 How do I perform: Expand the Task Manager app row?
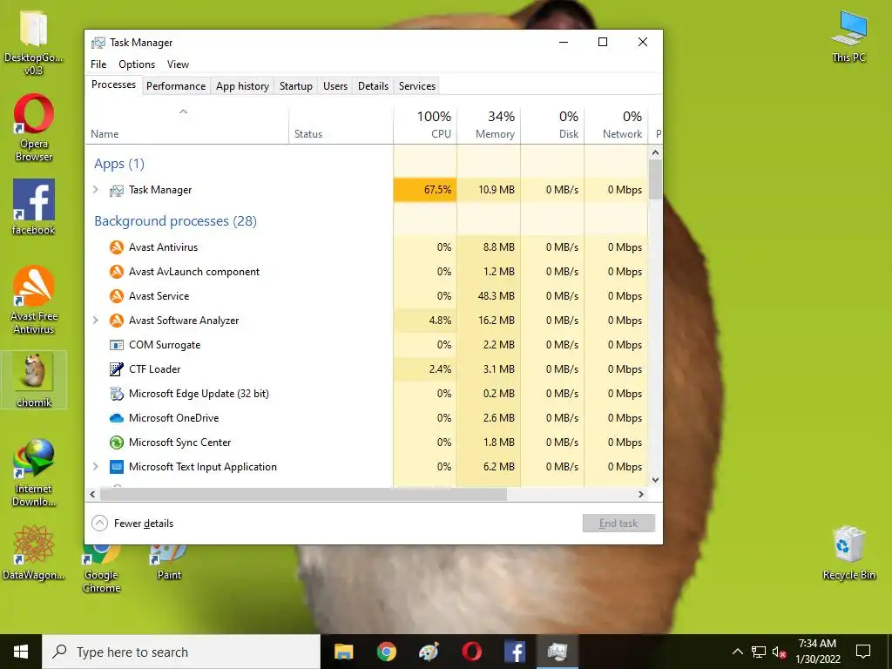tap(96, 189)
